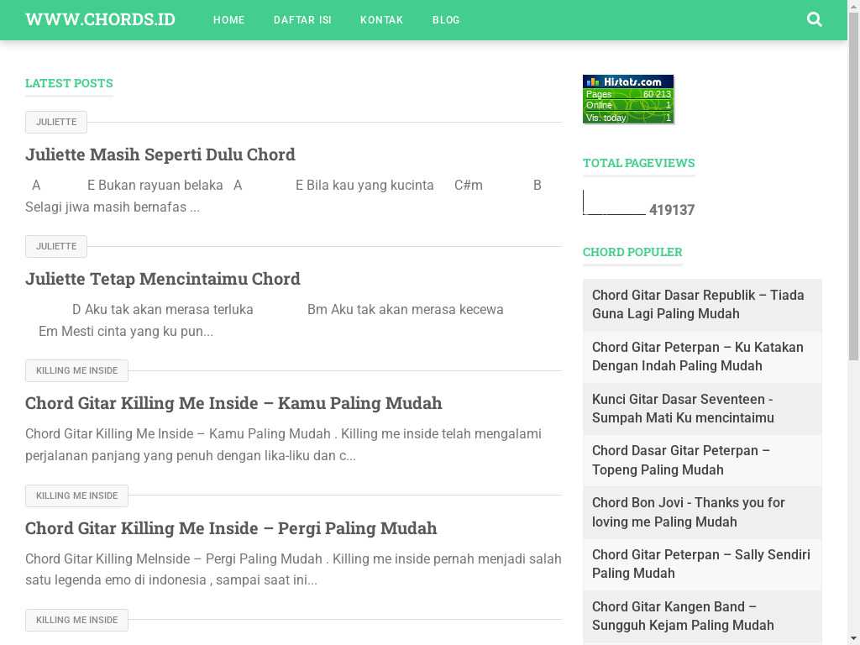Open the Histats.com counter widget
860x645 pixels.
tap(628, 99)
